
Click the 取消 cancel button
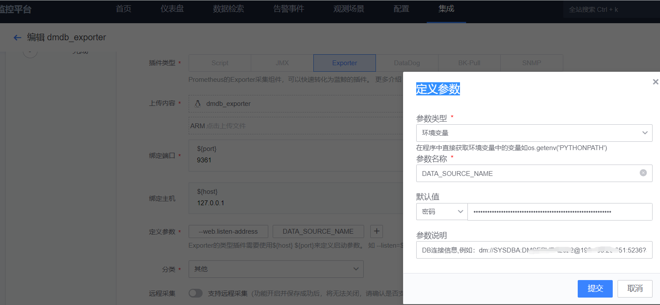tap(635, 288)
